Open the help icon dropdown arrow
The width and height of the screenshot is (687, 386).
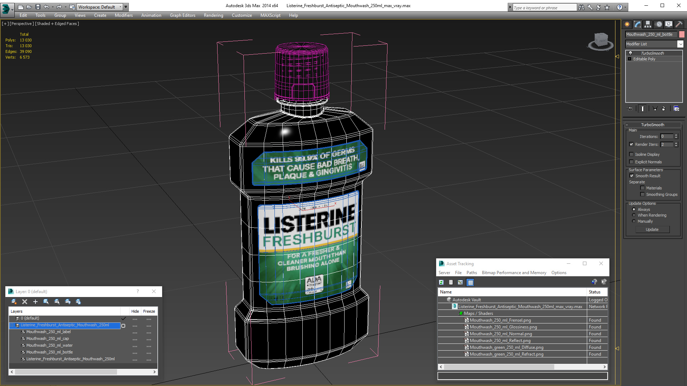[x=625, y=7]
